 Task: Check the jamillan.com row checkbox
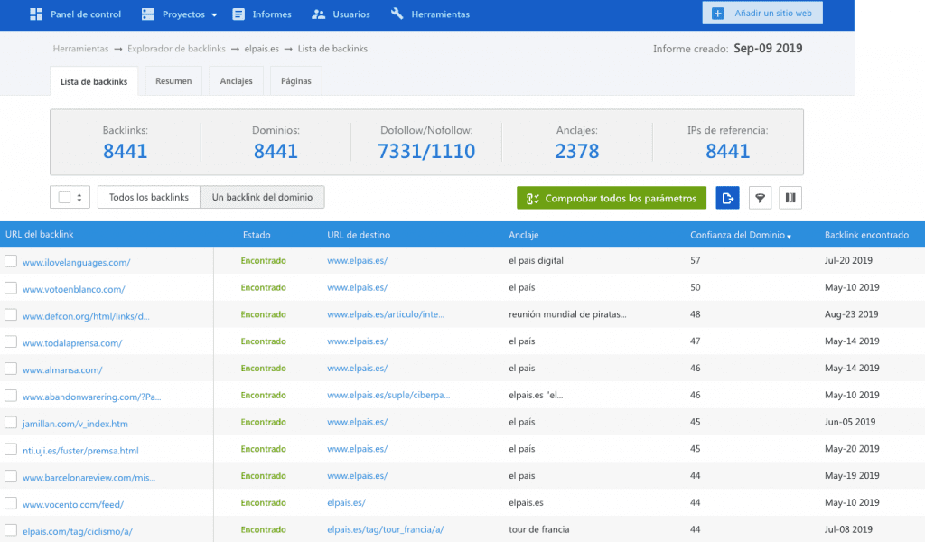[x=11, y=422]
